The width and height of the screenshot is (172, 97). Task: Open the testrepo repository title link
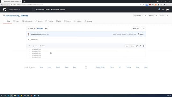24,16
